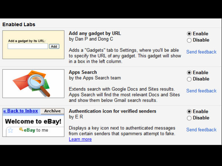Click the key icon next to eBay
The image size is (222, 166).
(21, 130)
